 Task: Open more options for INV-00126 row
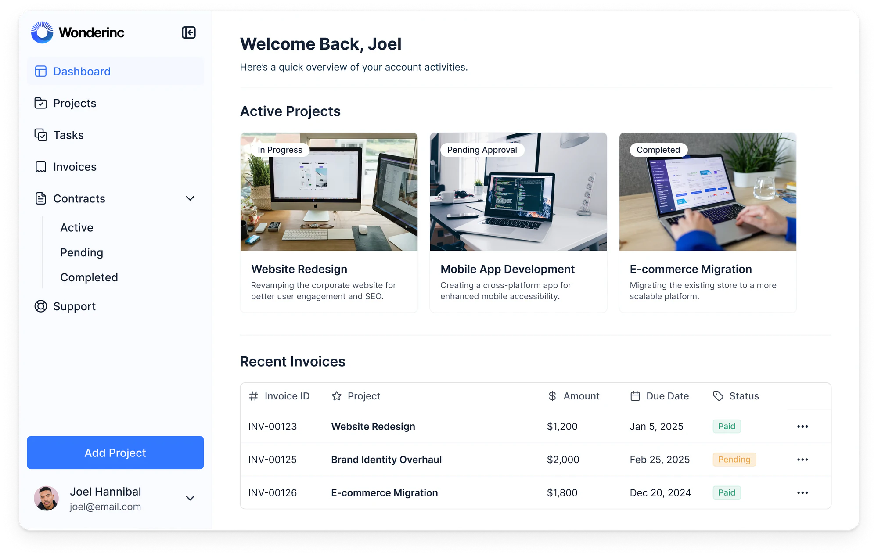tap(802, 493)
